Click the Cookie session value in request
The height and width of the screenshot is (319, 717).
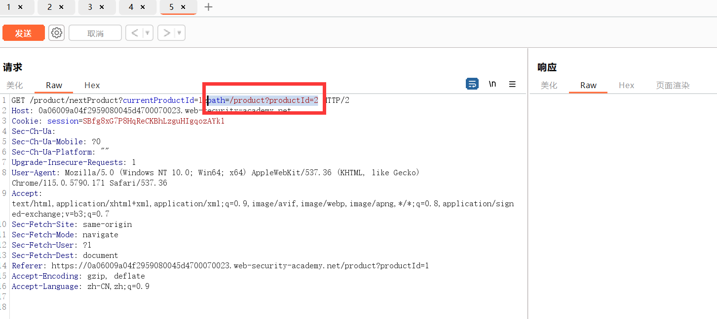point(153,121)
